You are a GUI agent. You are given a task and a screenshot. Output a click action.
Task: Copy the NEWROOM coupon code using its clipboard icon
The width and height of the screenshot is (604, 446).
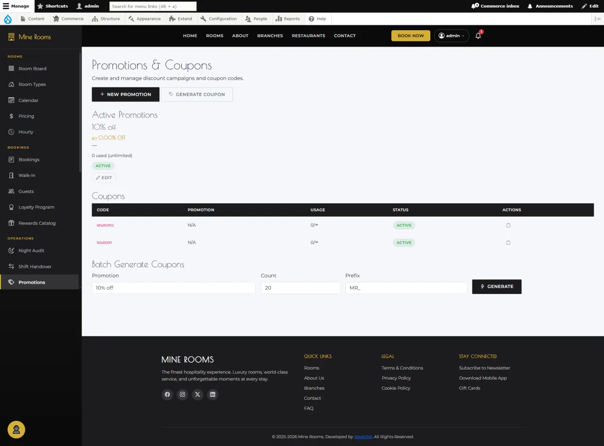[x=508, y=243]
